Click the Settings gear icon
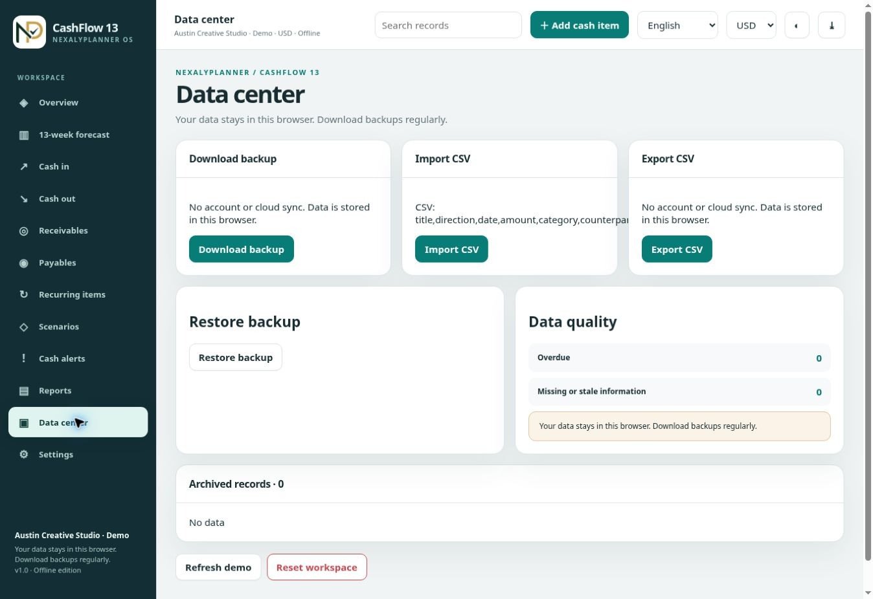Viewport: 873px width, 599px height. [24, 455]
